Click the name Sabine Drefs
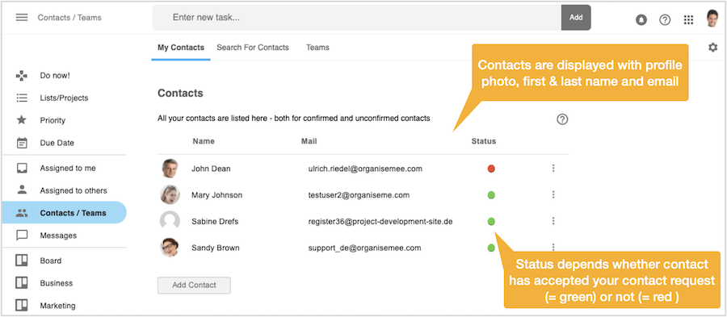Viewport: 727px width, 317px height. 215,222
